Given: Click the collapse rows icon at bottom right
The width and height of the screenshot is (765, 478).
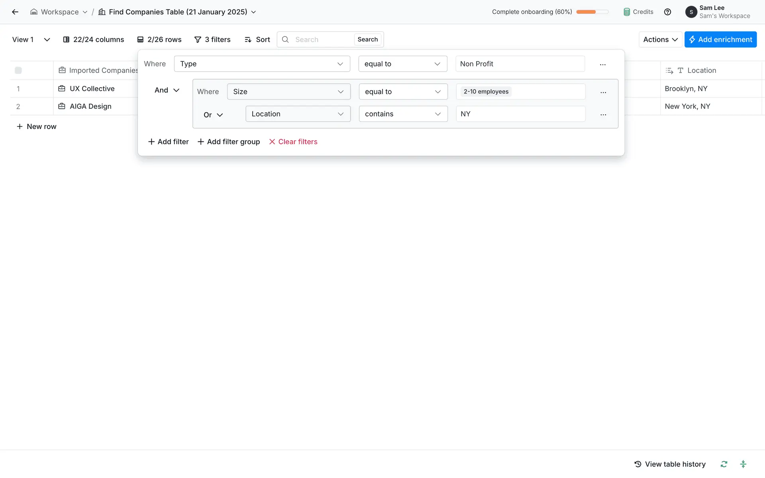Looking at the screenshot, I should click(x=743, y=464).
